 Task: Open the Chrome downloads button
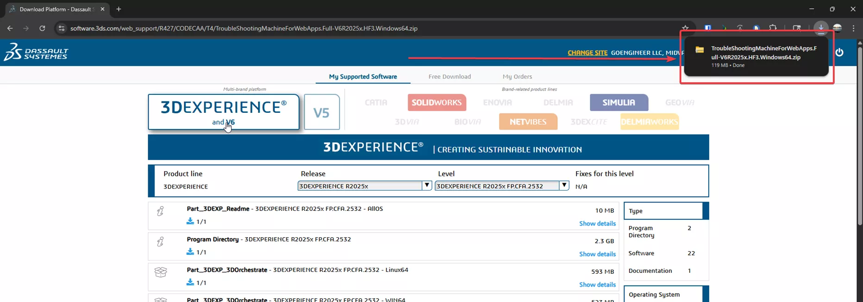click(821, 28)
